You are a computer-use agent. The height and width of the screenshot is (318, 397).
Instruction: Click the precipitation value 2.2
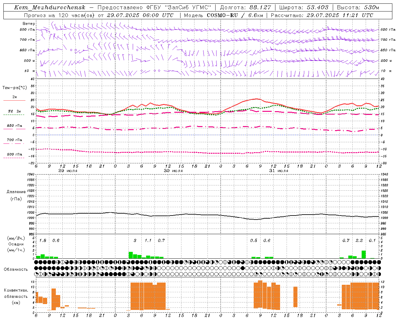pos(359,241)
